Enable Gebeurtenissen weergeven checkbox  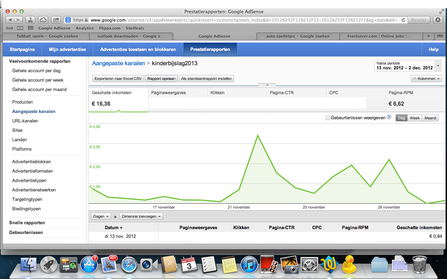[x=328, y=118]
